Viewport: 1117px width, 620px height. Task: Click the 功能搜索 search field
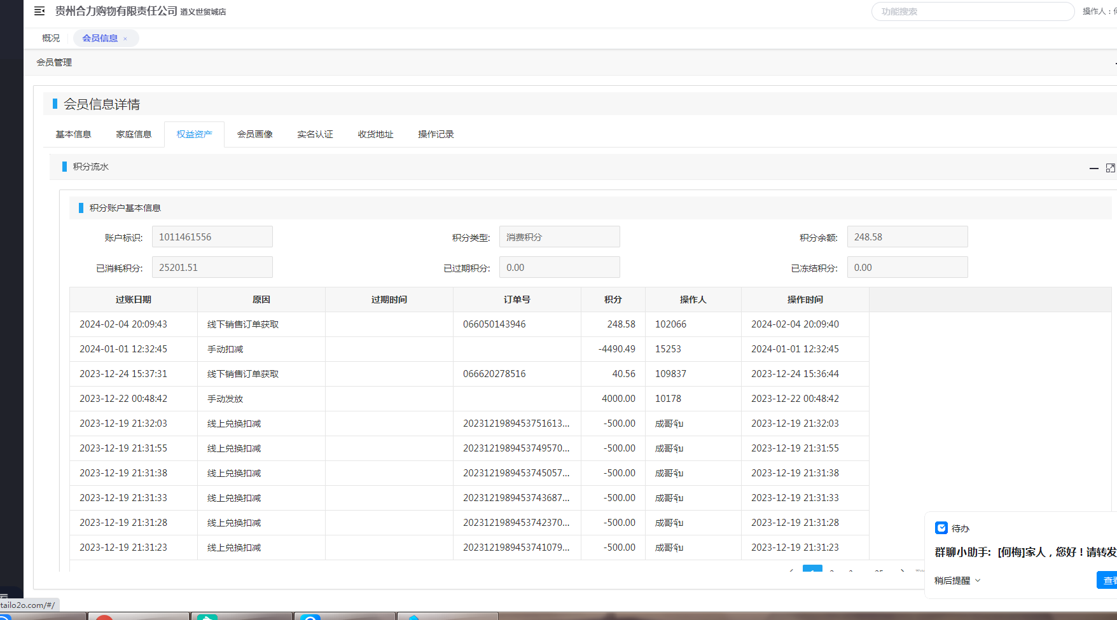[x=972, y=11]
